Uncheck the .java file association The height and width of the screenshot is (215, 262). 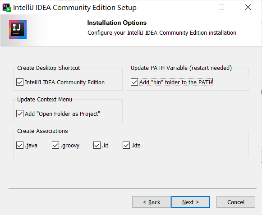point(20,145)
